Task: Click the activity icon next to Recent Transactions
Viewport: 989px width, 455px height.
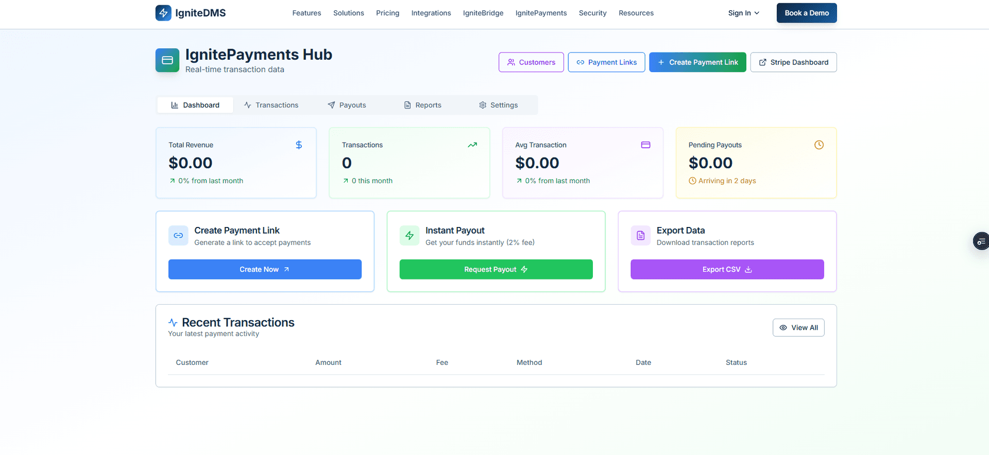Action: click(173, 323)
